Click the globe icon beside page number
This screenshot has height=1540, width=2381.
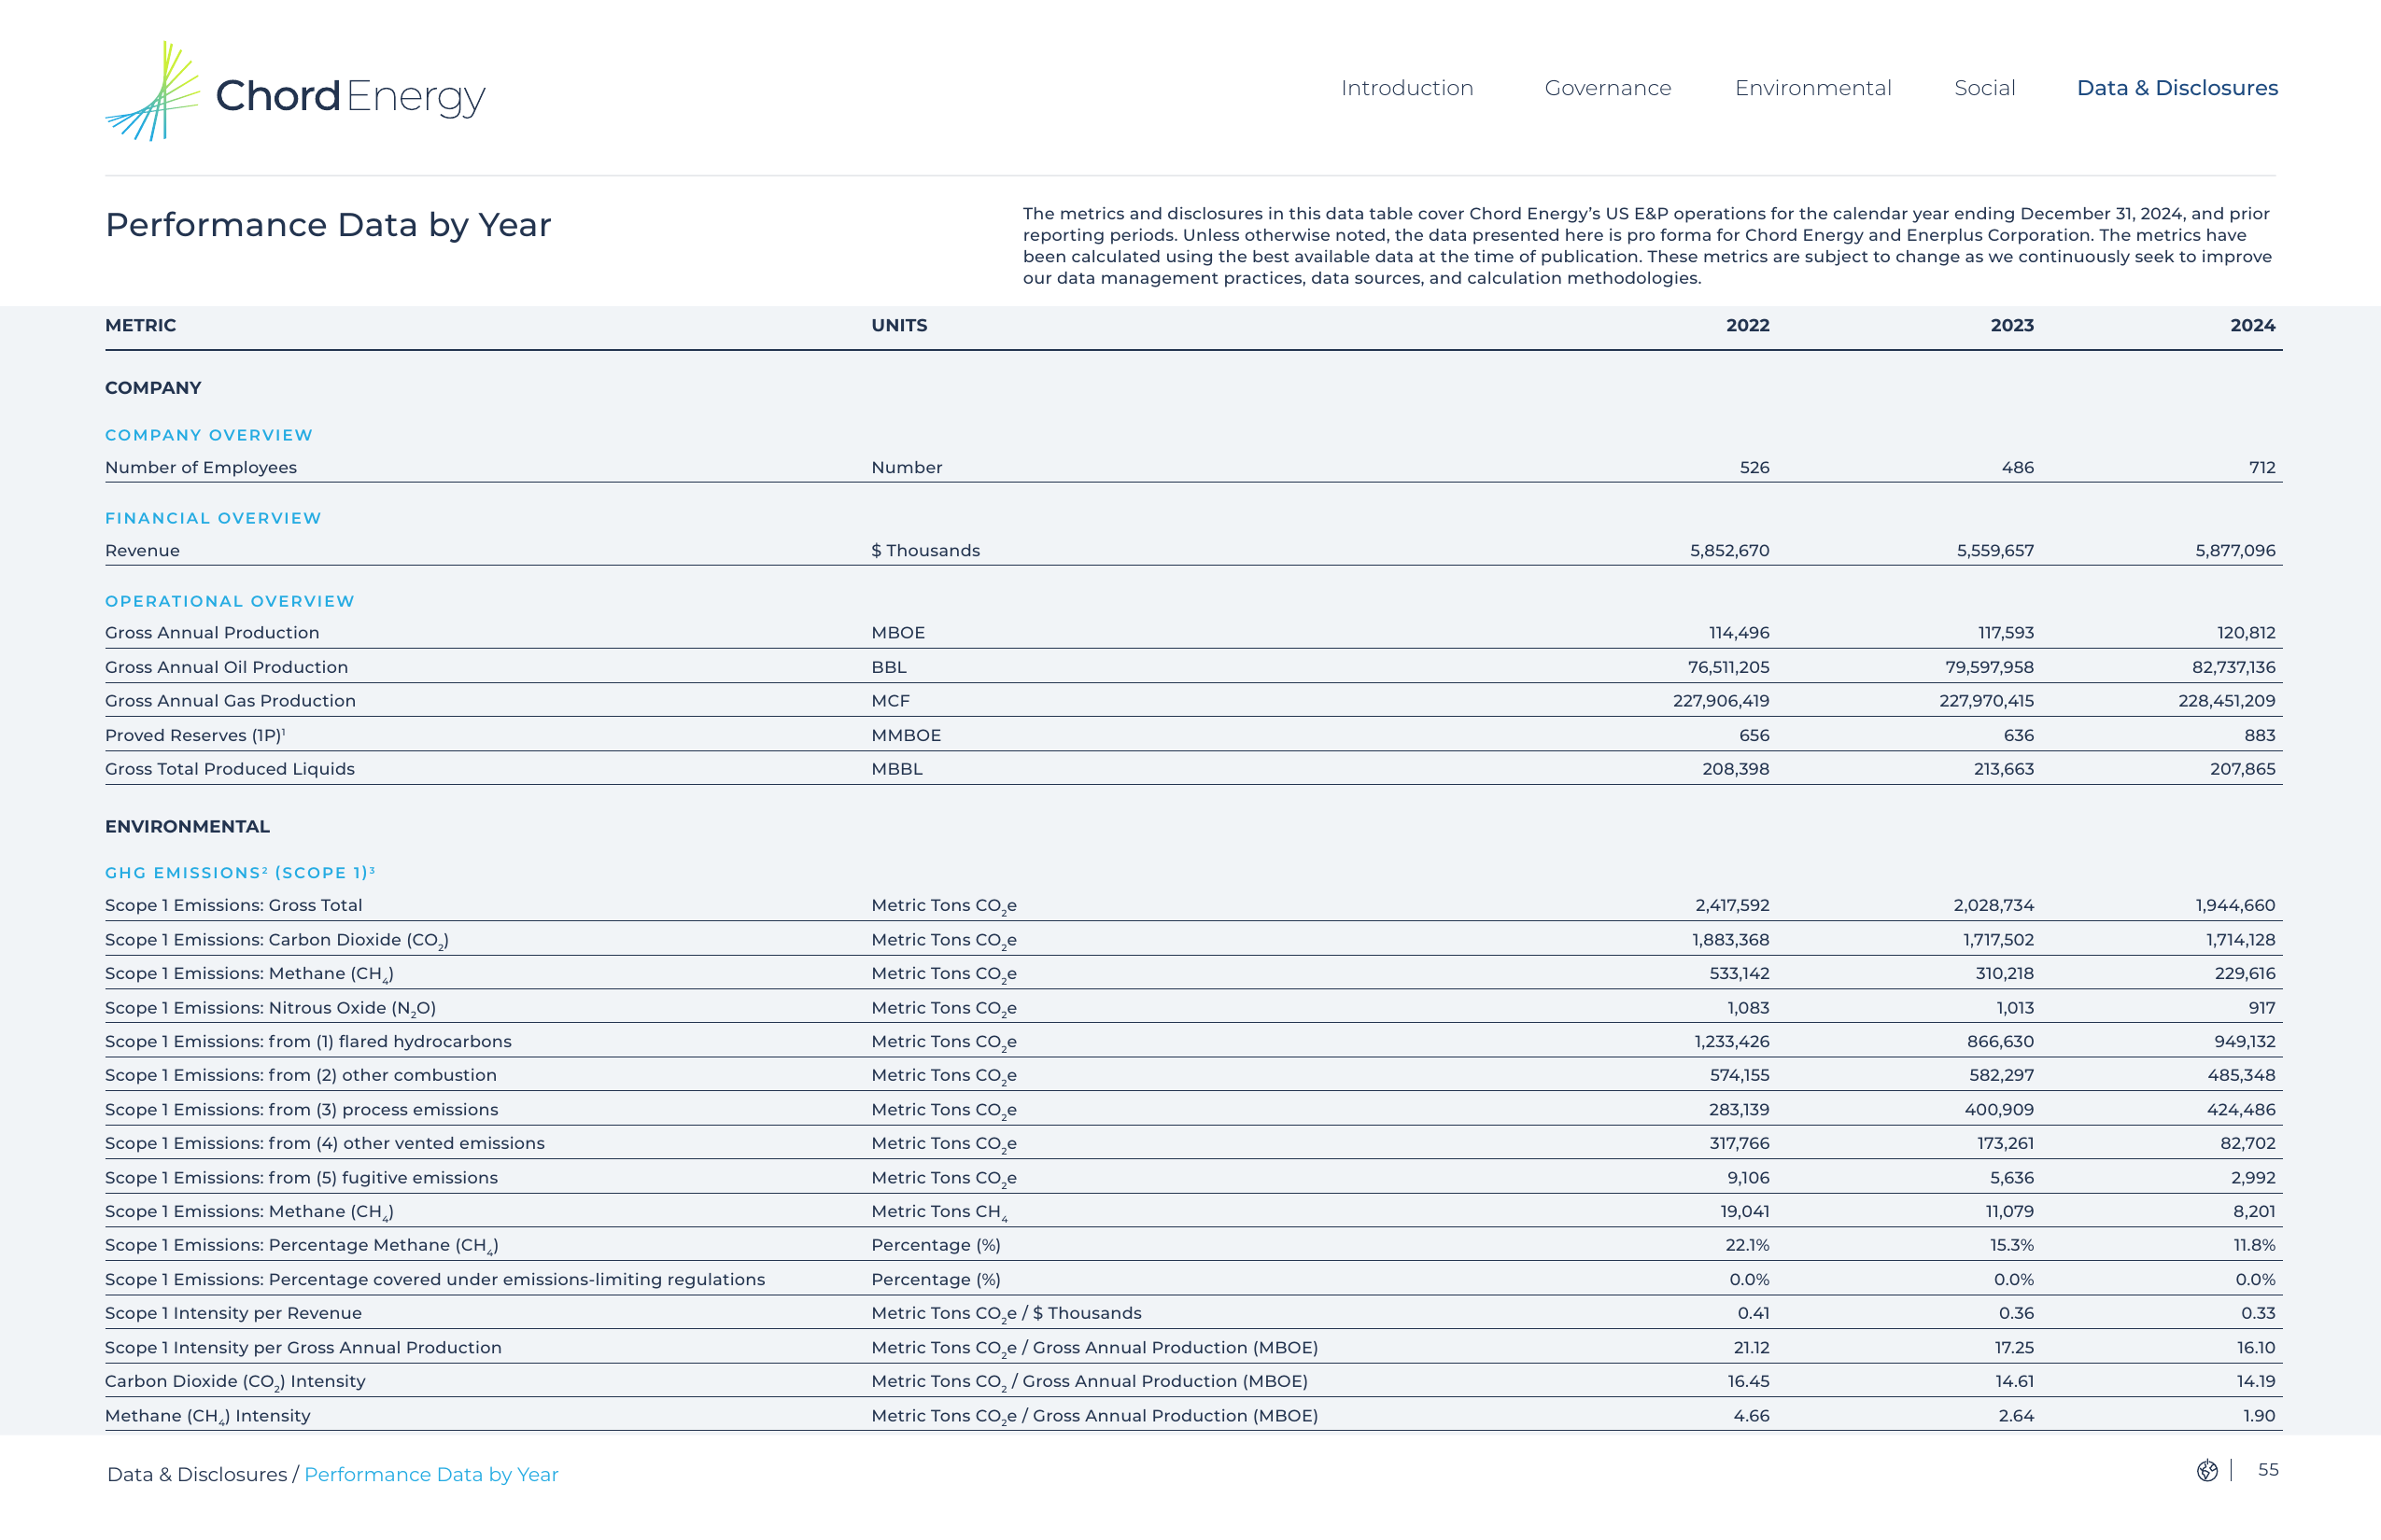point(2207,1470)
